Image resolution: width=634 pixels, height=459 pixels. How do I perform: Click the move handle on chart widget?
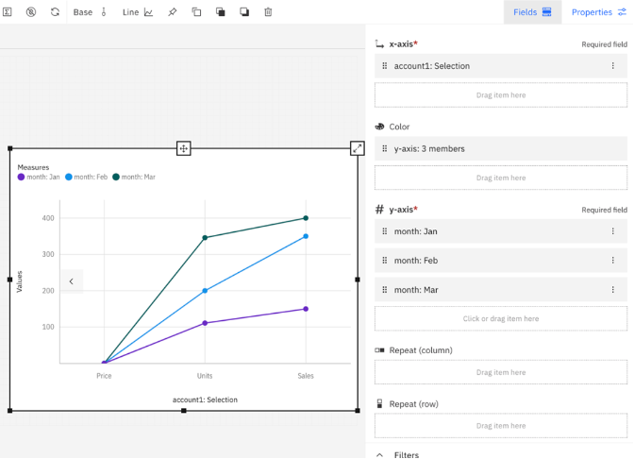[184, 148]
